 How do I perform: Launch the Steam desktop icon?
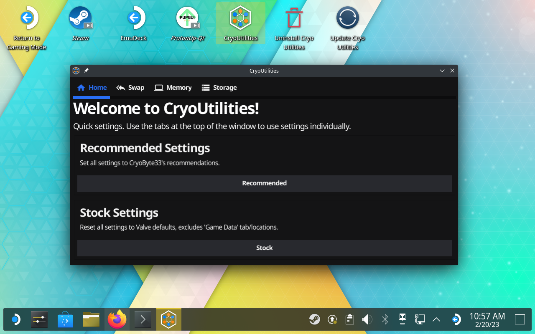pyautogui.click(x=80, y=19)
